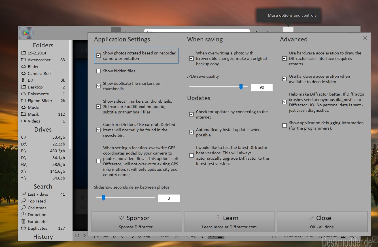
Task: Toggle hardware acceleration to decode video
Action: tap(284, 79)
